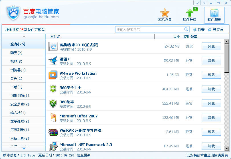The height and width of the screenshot is (159, 231).
Task: Open the feedback speech bubble icon
Action: pyautogui.click(x=197, y=3)
